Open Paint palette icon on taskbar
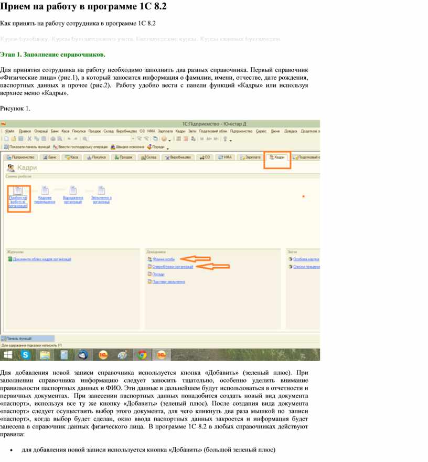 (122, 355)
